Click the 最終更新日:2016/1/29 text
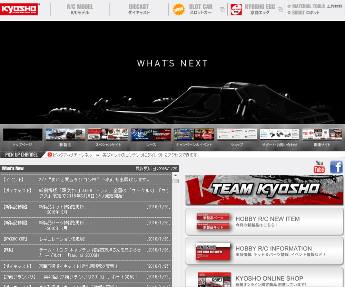 [x=156, y=169]
